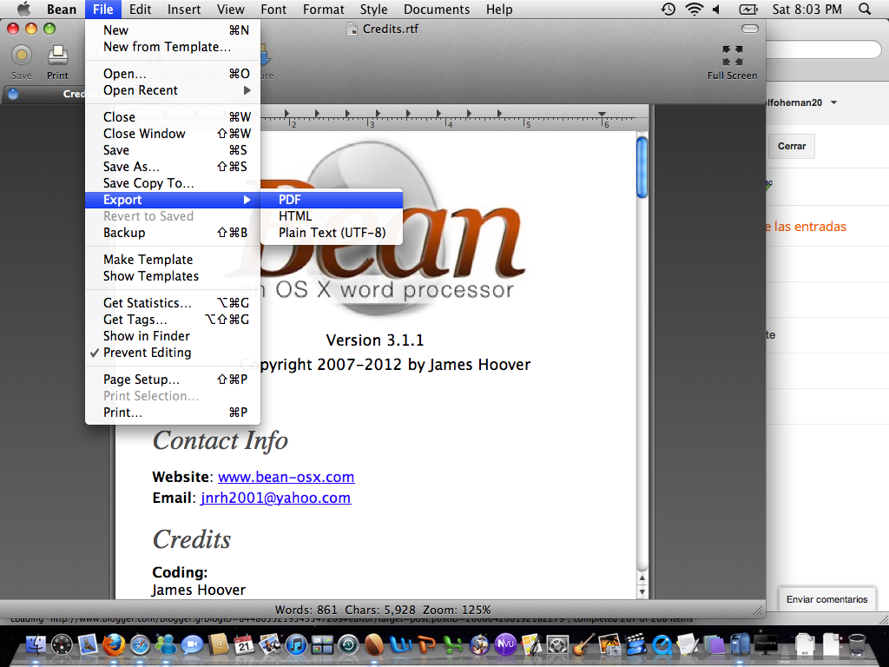Open QuickTime Player from the Dock
The height and width of the screenshot is (667, 889).
[x=662, y=645]
